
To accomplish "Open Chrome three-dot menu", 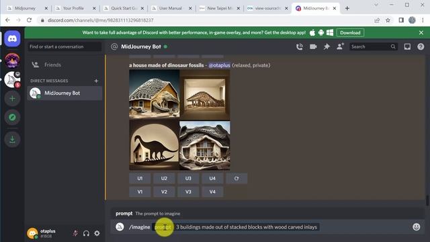I will (423, 20).
